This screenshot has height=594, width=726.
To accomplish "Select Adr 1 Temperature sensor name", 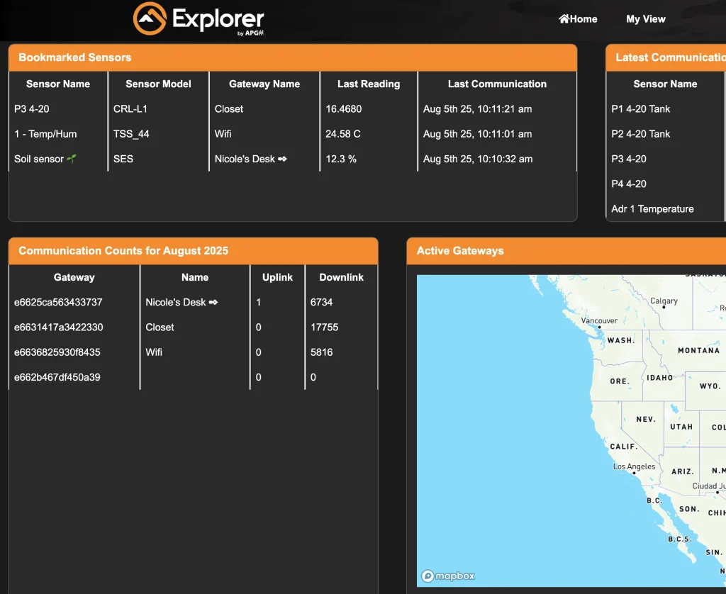I will click(652, 208).
